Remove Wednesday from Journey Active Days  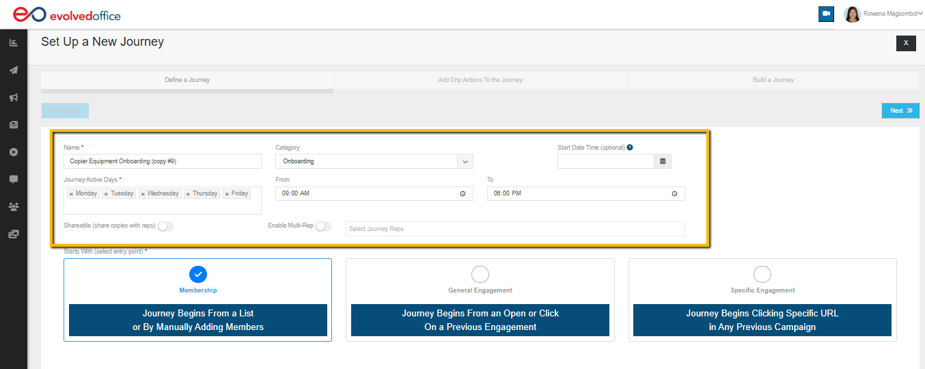click(x=143, y=194)
